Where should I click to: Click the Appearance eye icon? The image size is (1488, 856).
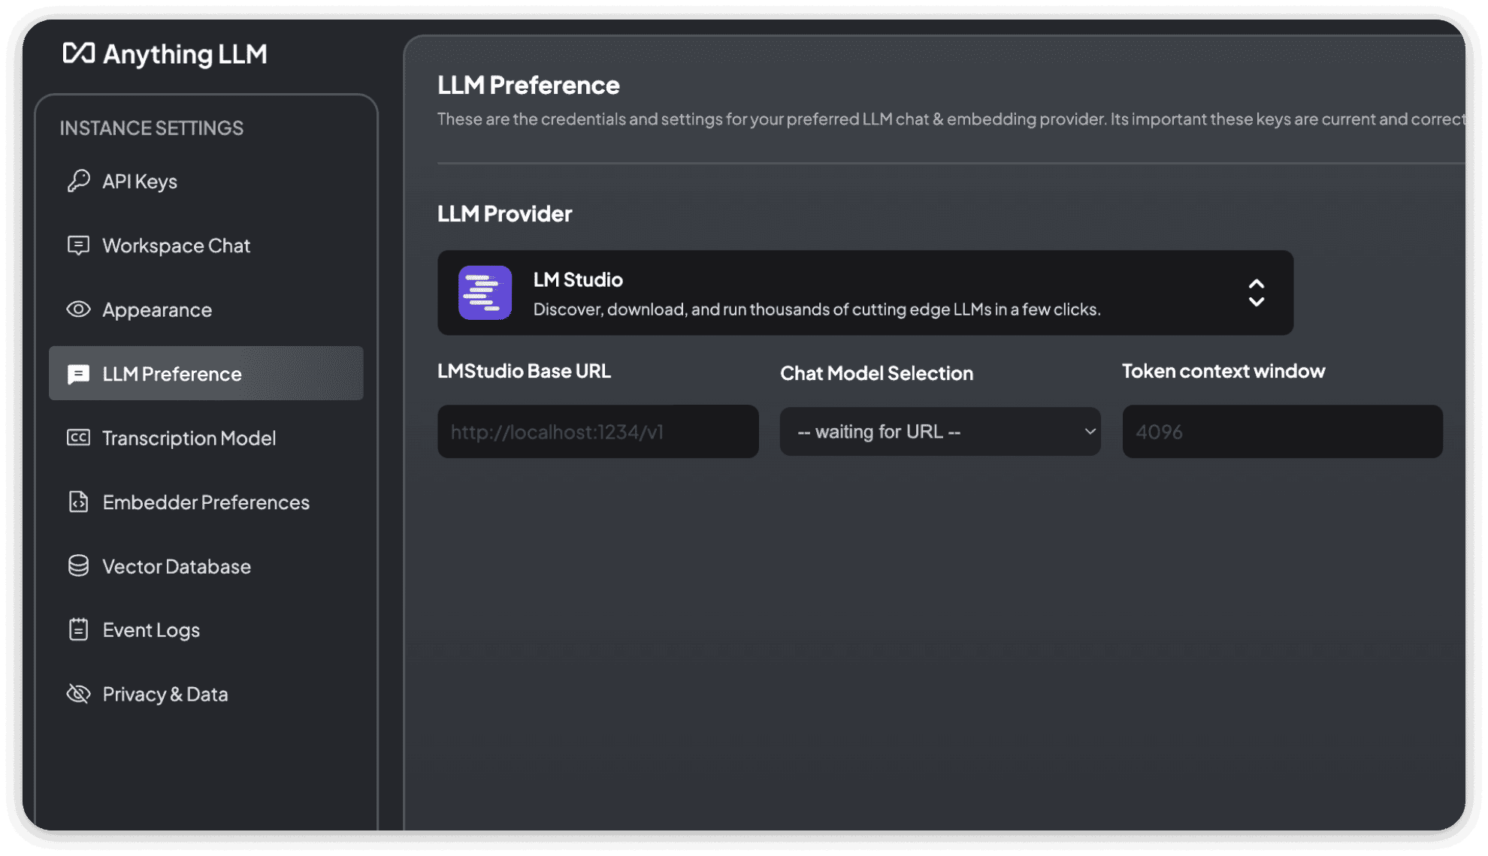[78, 309]
